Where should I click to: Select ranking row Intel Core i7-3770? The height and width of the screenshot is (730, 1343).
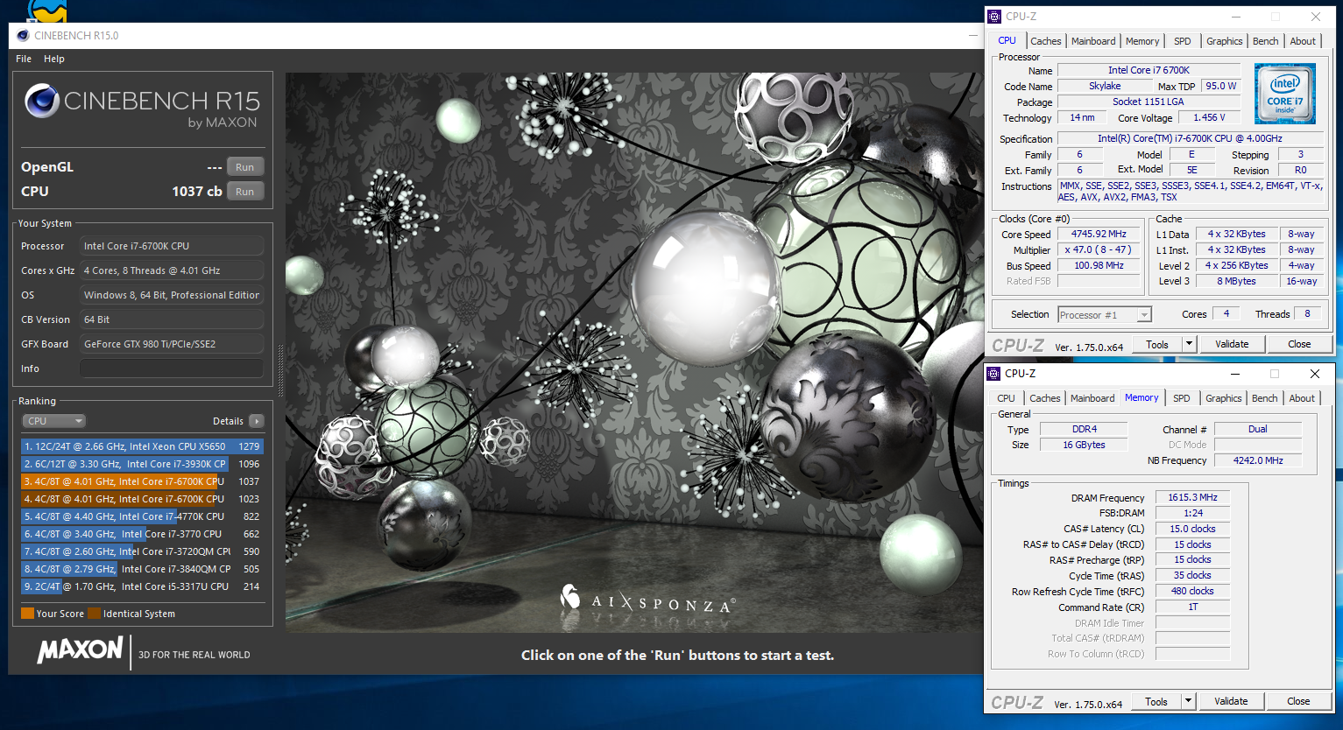pyautogui.click(x=142, y=534)
